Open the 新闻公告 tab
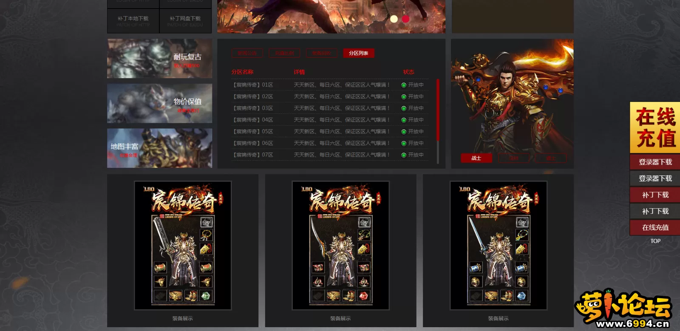The height and width of the screenshot is (331, 680). pyautogui.click(x=247, y=53)
